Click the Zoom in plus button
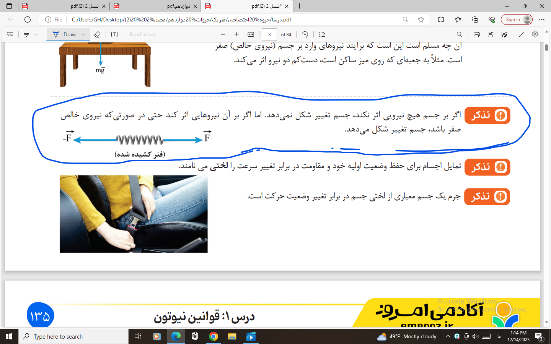This screenshot has height=344, width=551. coord(236,34)
